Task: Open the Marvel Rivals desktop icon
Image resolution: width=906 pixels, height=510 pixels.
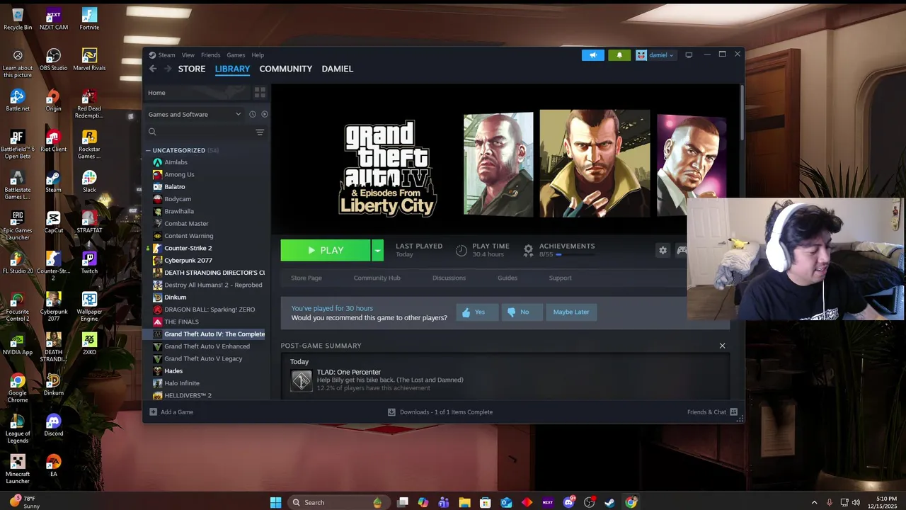Action: (89, 60)
